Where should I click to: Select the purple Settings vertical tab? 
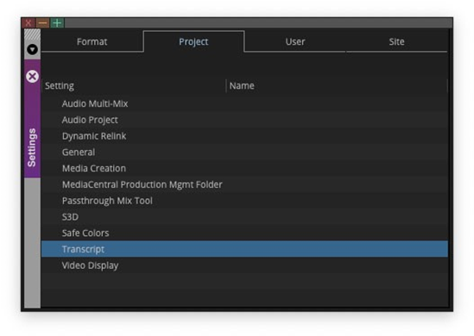[32, 118]
